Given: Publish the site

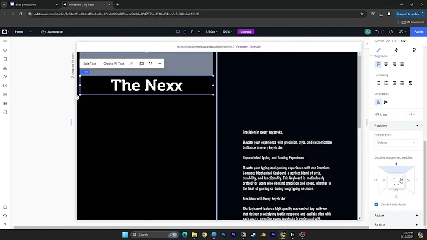Looking at the screenshot, I should point(419,31).
